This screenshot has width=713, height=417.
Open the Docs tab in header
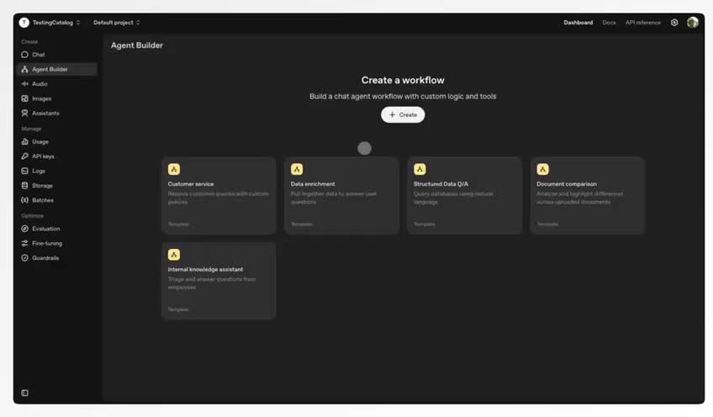pos(609,23)
